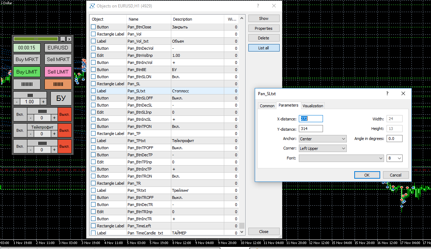Decrease volume with minus next to 1.00
Screen dimensions: 431x249
coord(17,102)
